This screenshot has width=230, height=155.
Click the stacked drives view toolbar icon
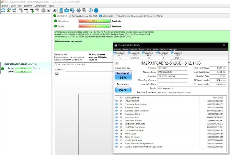point(14,10)
